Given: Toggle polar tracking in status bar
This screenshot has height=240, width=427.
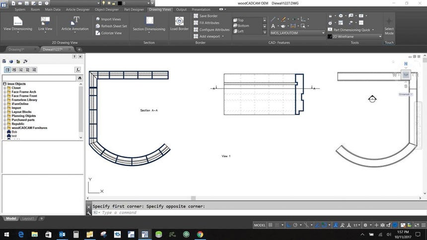Looking at the screenshot, I should pyautogui.click(x=295, y=225).
